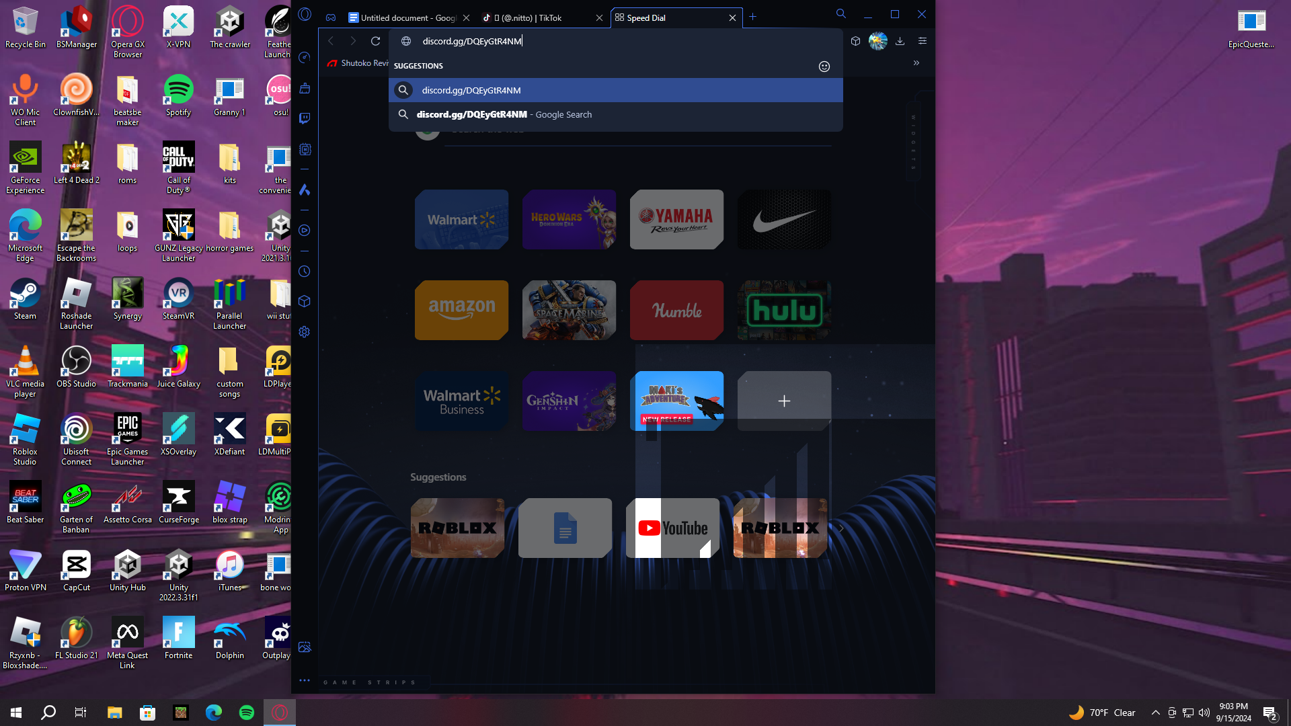Open GX Cleaner broom icon in sidebar
The height and width of the screenshot is (726, 1291).
click(x=305, y=88)
